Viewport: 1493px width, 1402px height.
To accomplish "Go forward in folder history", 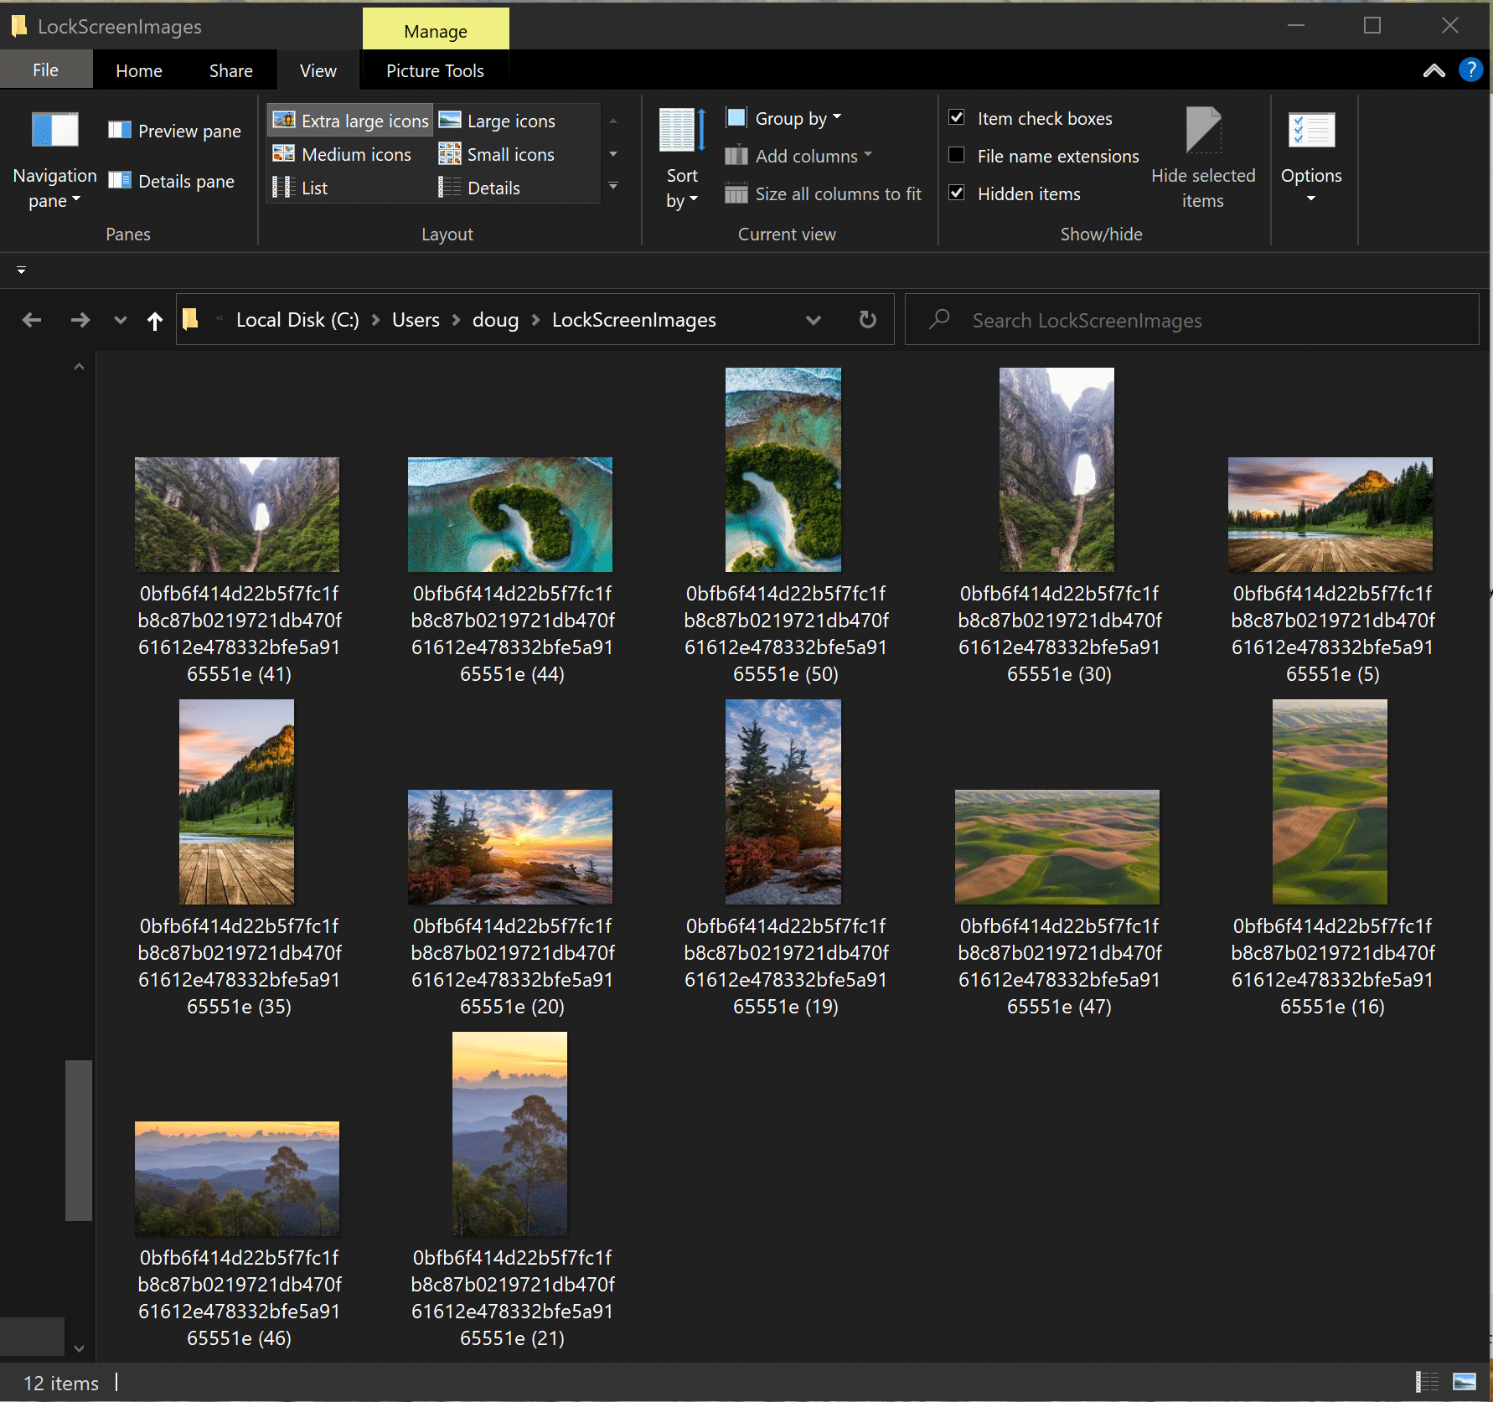I will 80,320.
